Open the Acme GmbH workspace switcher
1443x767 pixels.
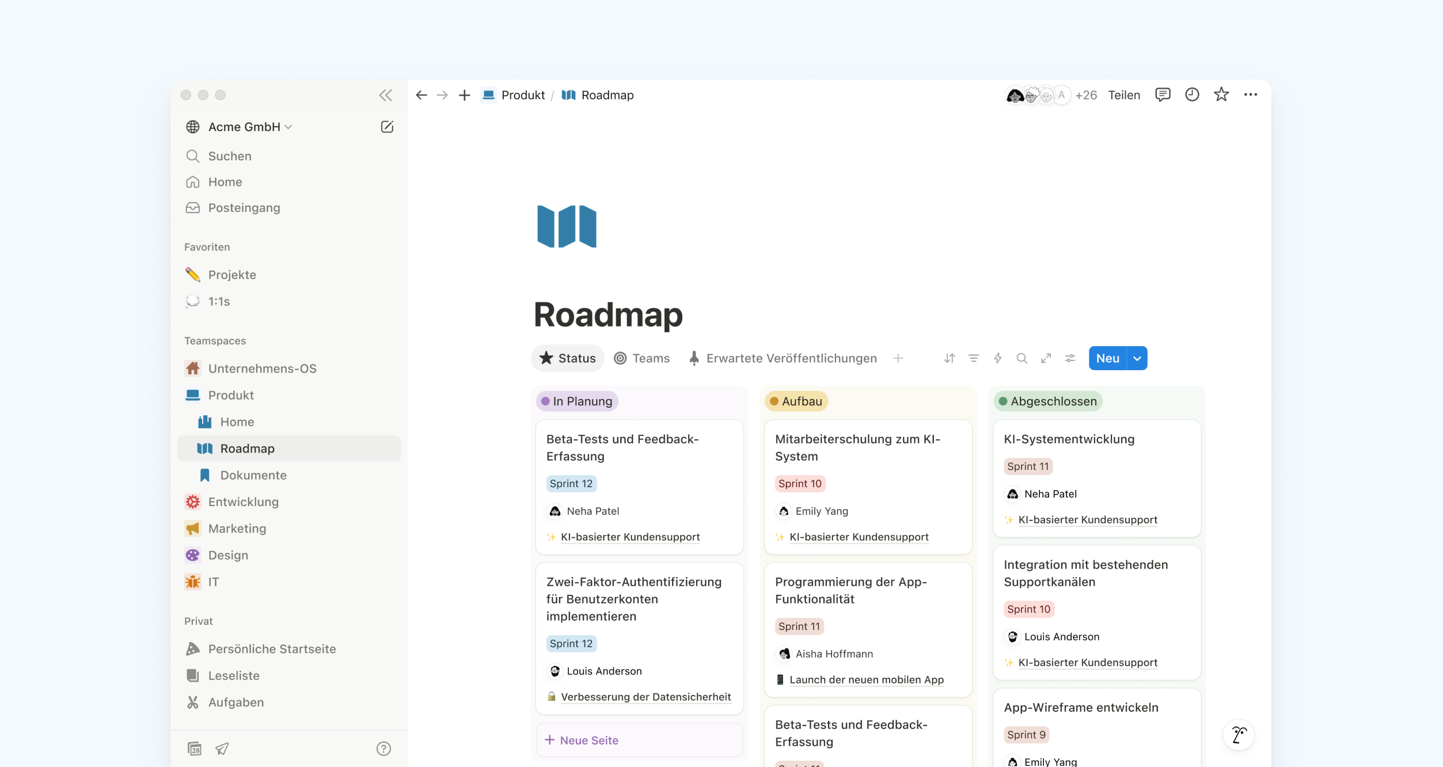pos(244,127)
